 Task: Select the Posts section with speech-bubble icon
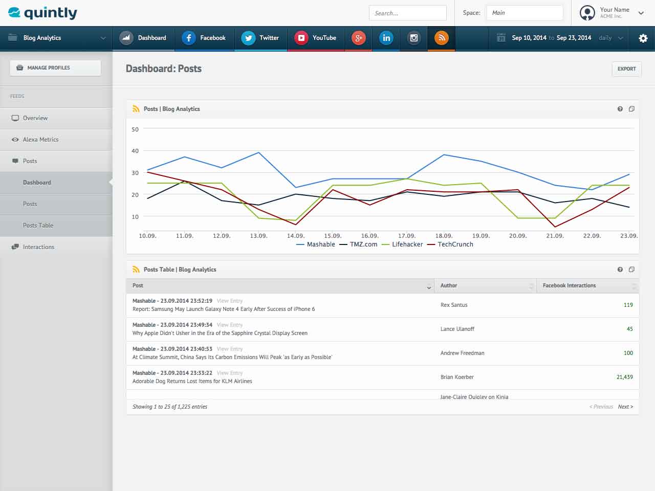[x=56, y=161]
